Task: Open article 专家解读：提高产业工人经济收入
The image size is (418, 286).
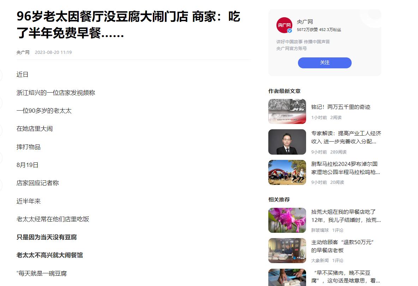Action: 346,137
